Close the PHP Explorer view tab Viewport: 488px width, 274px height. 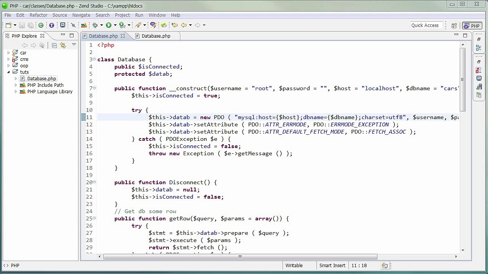pyautogui.click(x=42, y=36)
